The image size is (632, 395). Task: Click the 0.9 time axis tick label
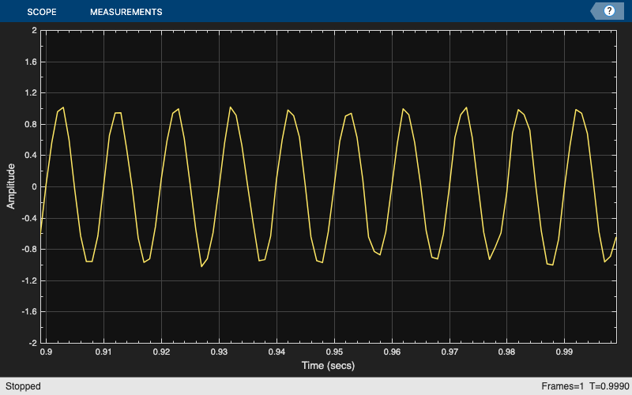pyautogui.click(x=46, y=352)
